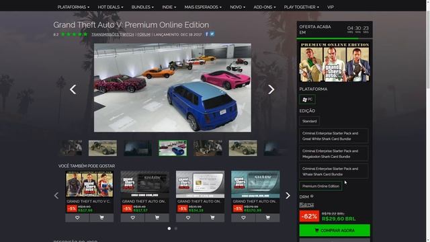This screenshot has width=430, height=242.
Task: Choose the Premium Online Edition option
Action: pyautogui.click(x=320, y=186)
